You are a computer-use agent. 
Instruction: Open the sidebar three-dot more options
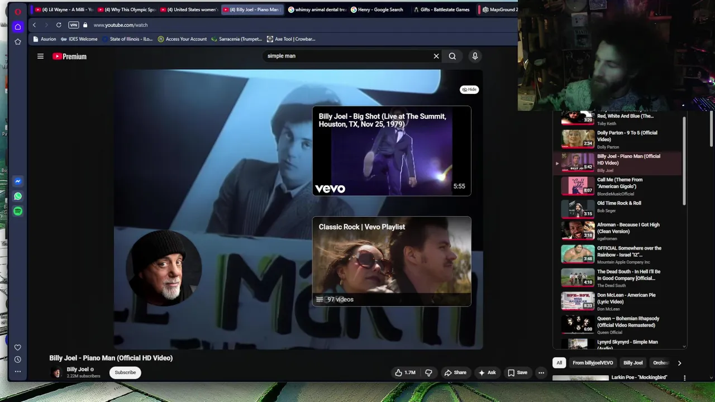coord(18,371)
